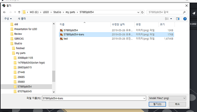
Task: Open the address bar history dropdown
Action: [x=138, y=12]
